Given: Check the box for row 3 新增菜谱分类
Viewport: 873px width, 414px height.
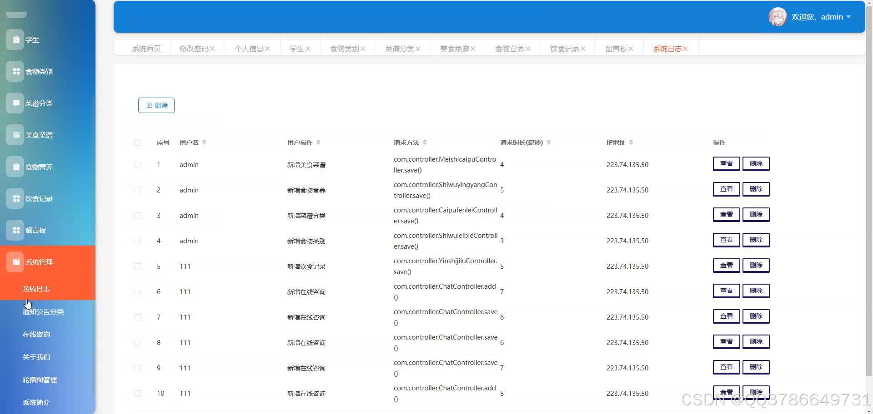Looking at the screenshot, I should click(137, 216).
